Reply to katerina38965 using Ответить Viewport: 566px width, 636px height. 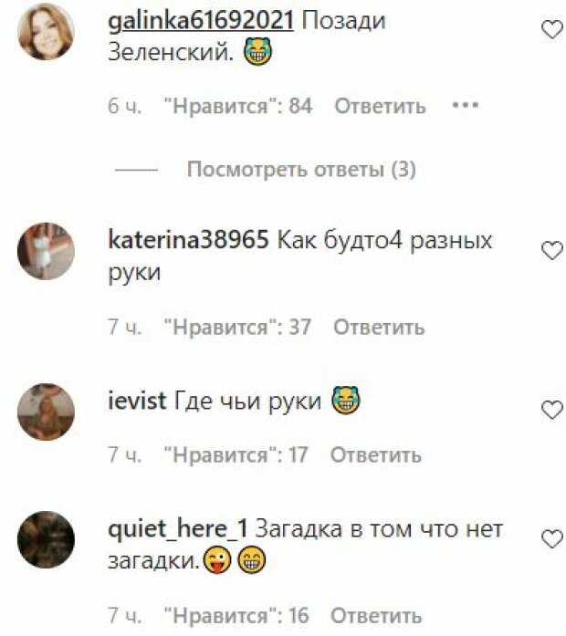coord(379,327)
